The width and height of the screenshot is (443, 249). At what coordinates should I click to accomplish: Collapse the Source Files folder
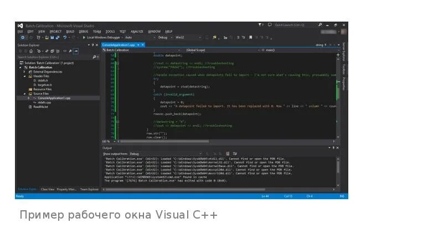24,94
